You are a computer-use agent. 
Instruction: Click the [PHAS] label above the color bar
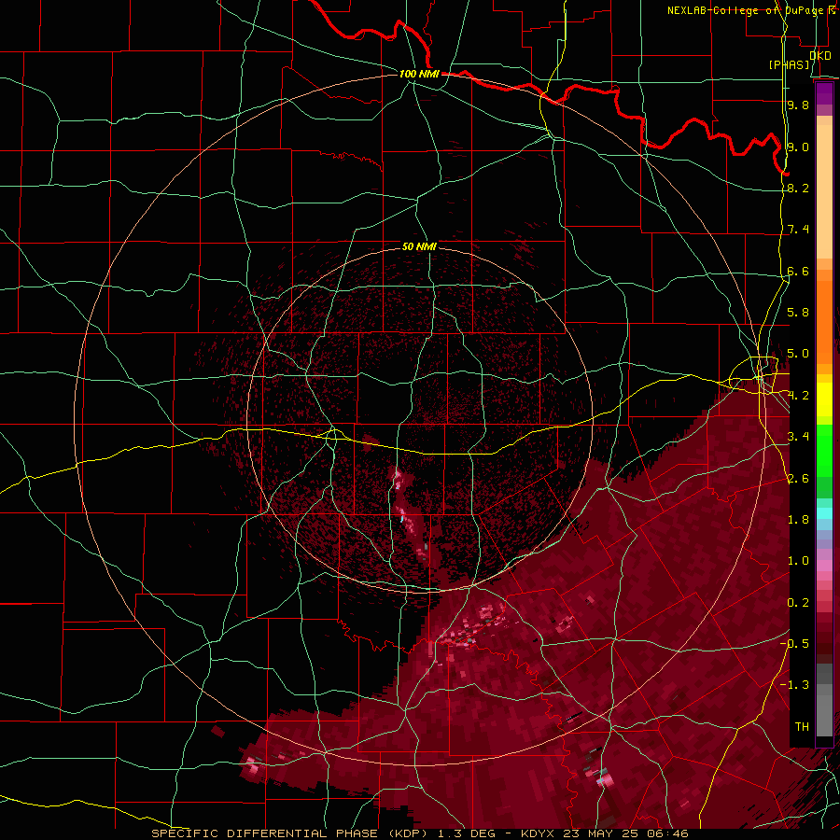pos(789,65)
